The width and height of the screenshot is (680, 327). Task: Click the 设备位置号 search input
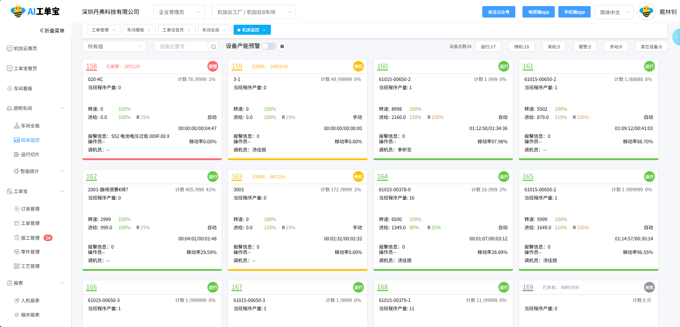tap(181, 46)
